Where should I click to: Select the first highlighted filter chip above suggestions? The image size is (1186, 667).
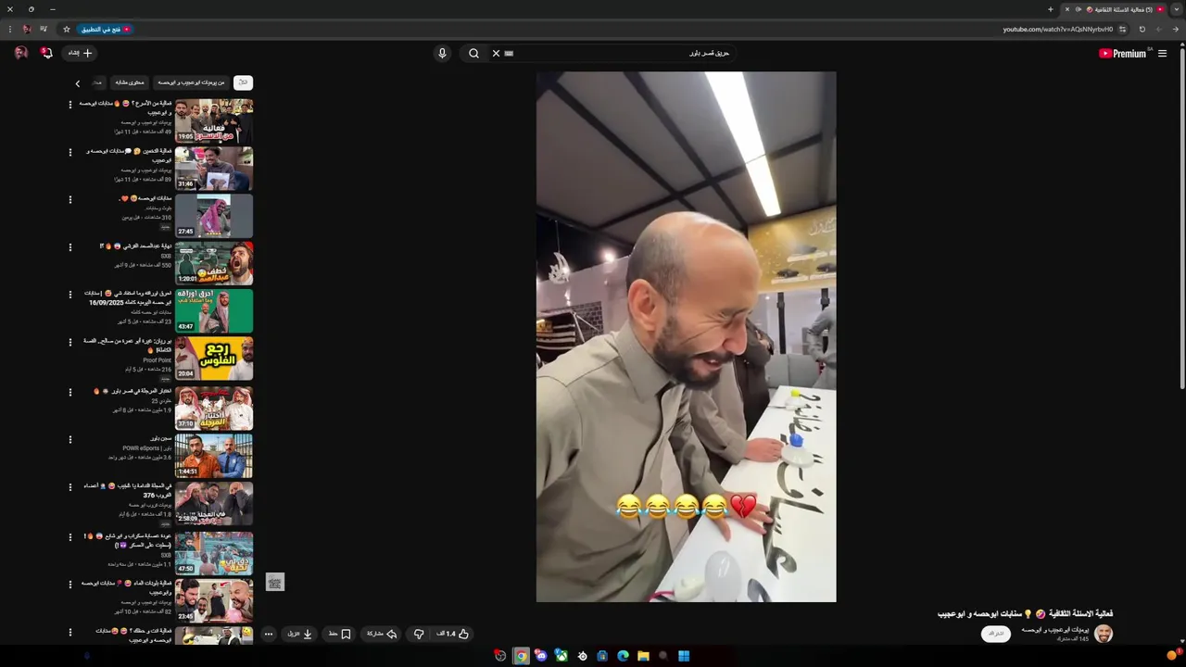[243, 82]
